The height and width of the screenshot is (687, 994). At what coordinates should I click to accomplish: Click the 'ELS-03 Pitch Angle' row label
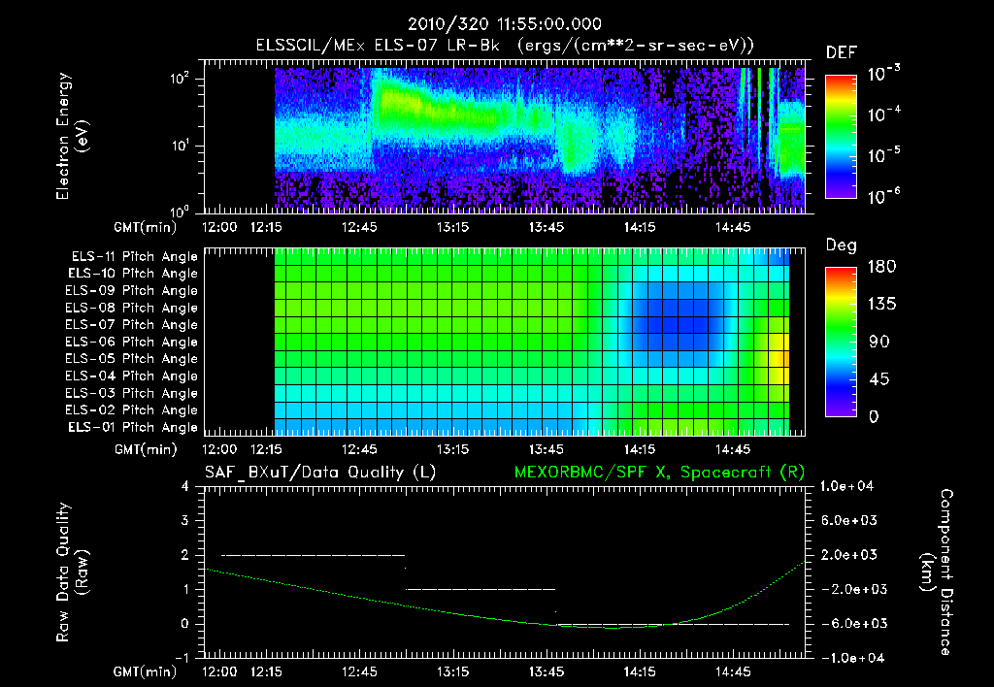[131, 393]
